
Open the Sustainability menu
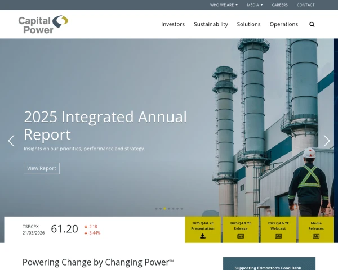pos(211,24)
